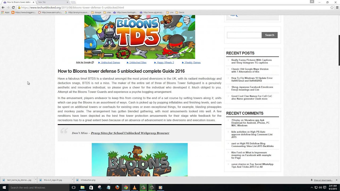Close the New Tab tab
340x191 pixels.
67,2
